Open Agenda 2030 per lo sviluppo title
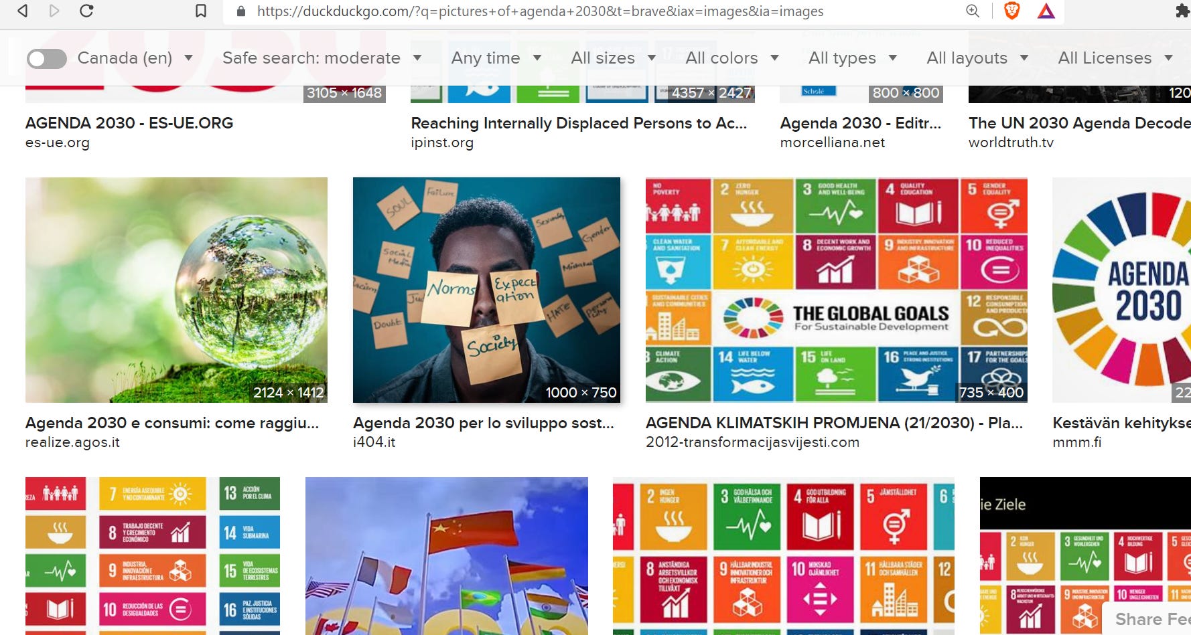The width and height of the screenshot is (1191, 635). pyautogui.click(x=484, y=423)
